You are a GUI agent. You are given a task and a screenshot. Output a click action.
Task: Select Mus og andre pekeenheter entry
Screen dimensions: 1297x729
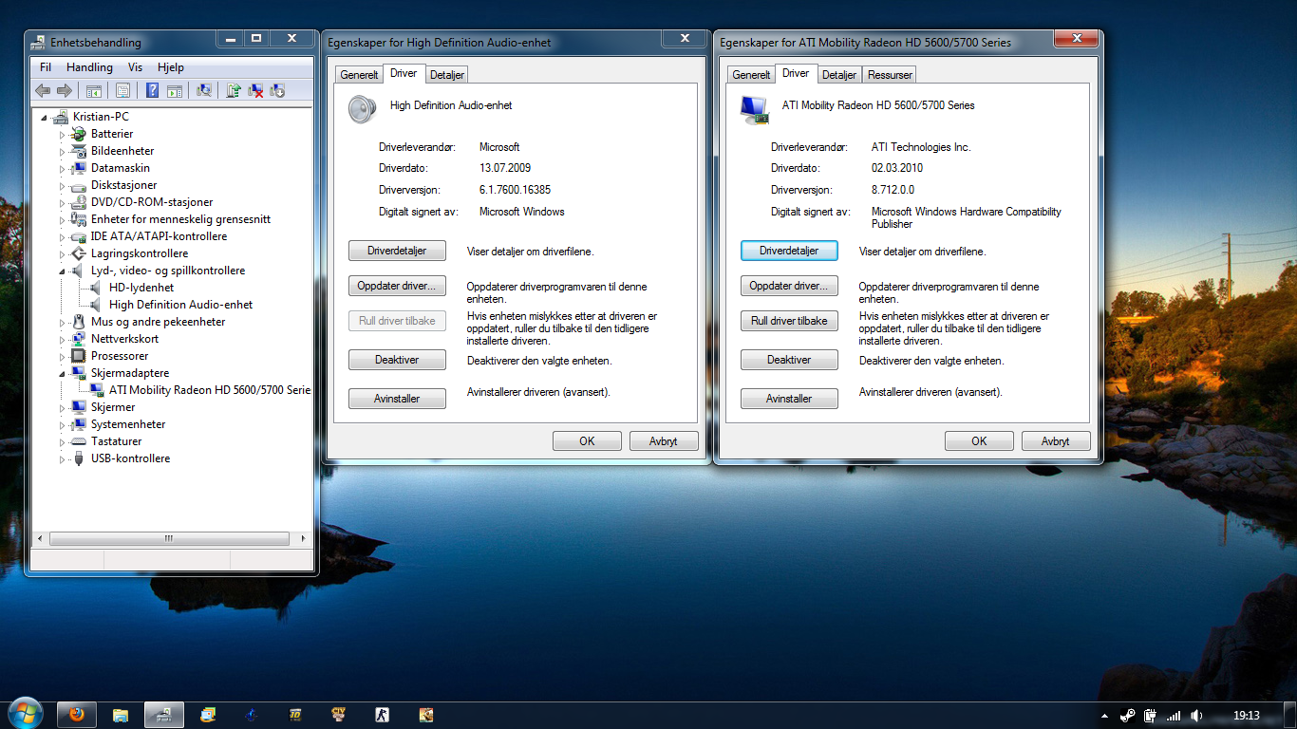pyautogui.click(x=159, y=322)
